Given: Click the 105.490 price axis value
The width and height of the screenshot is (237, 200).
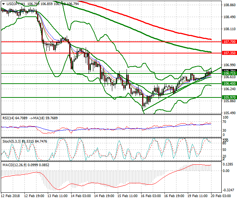Looking at the screenshot, I should 229,113.
